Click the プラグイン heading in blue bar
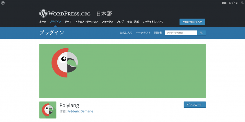245x122 pixels. pyautogui.click(x=52, y=33)
